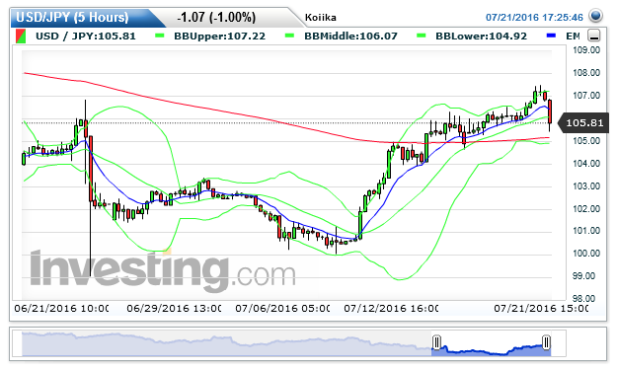Viewport: 617px width, 369px height.
Task: Click the 07/21/2016 15:00 date label
Action: [x=541, y=309]
